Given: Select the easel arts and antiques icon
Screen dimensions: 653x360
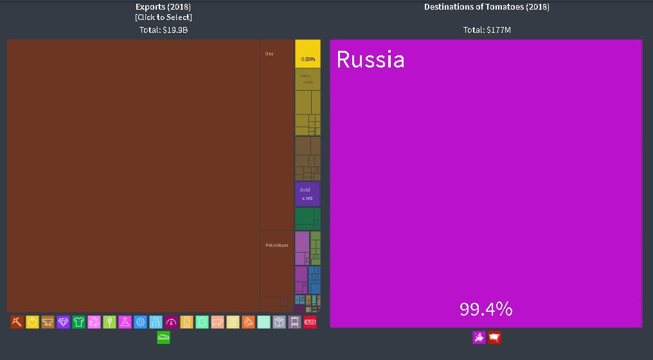Looking at the screenshot, I should [294, 322].
